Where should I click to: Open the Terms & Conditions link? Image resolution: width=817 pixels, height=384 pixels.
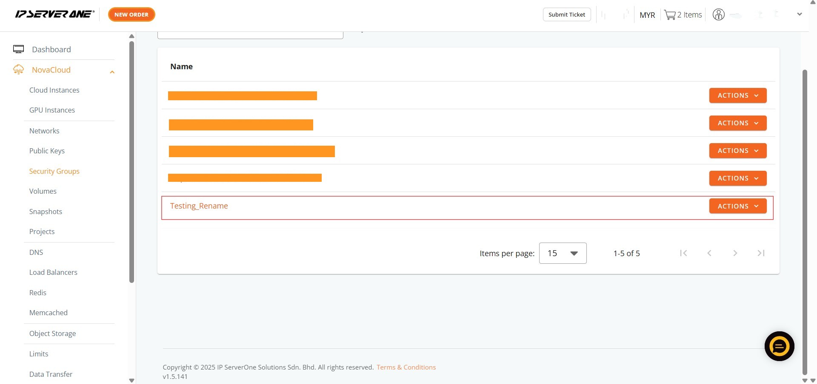pos(406,367)
